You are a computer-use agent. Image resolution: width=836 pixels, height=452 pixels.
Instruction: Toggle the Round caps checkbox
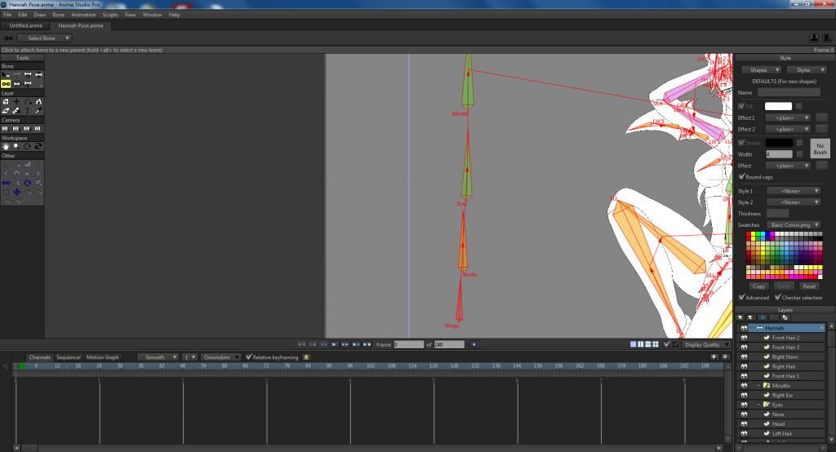click(741, 176)
